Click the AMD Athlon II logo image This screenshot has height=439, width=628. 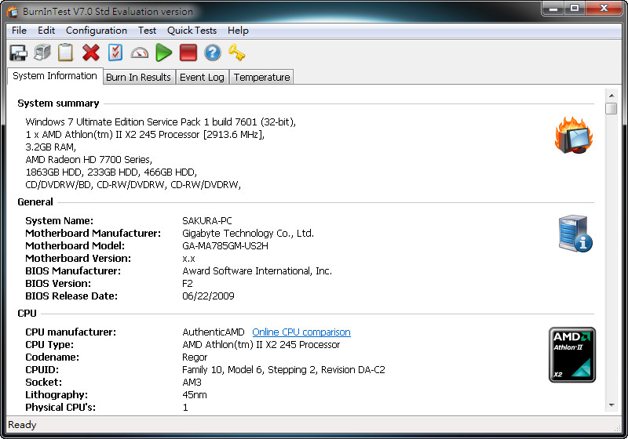tap(572, 354)
